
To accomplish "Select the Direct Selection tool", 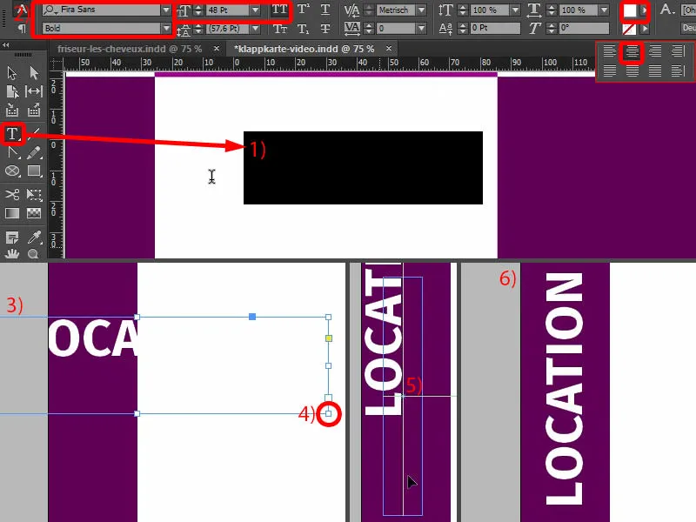I will 34,73.
